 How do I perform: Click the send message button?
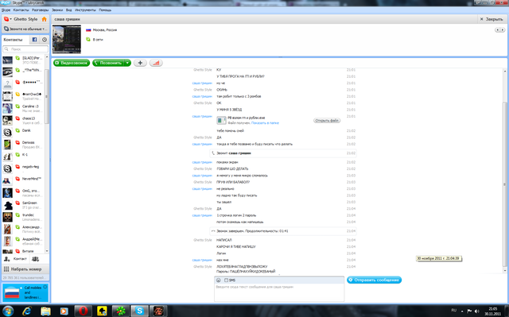pyautogui.click(x=374, y=280)
